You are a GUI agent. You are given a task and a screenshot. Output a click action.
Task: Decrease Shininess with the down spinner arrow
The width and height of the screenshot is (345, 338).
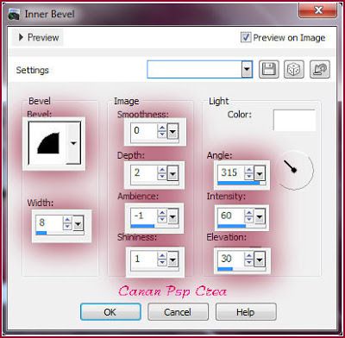[x=162, y=263]
